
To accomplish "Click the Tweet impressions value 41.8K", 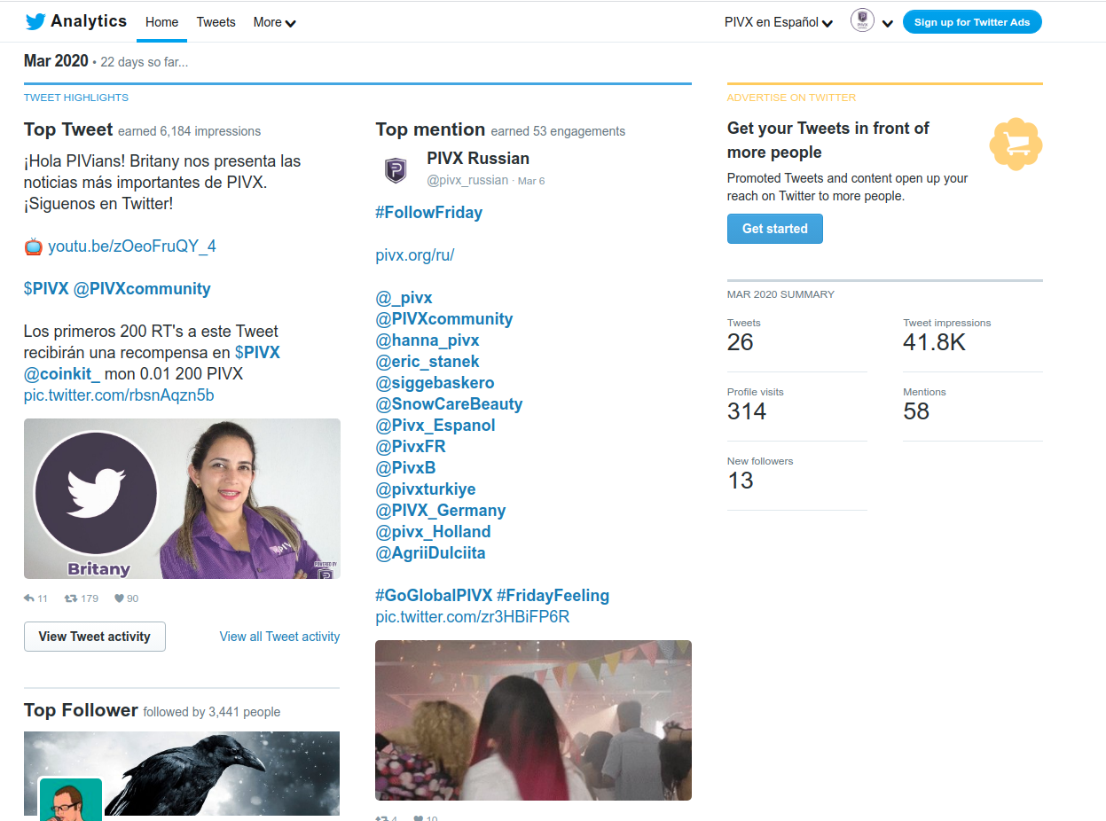I will pos(934,343).
